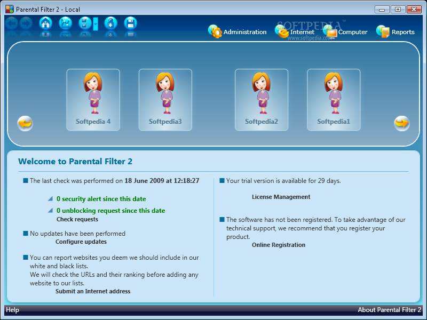Click the application icon in the title bar

pos(10,9)
